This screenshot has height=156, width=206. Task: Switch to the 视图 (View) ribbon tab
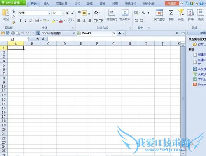coord(115,4)
